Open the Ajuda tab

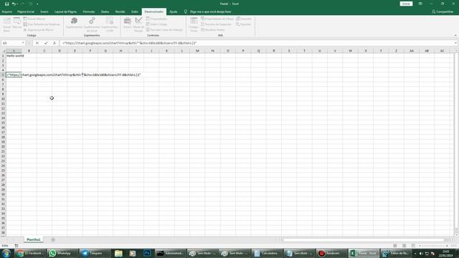coord(174,11)
